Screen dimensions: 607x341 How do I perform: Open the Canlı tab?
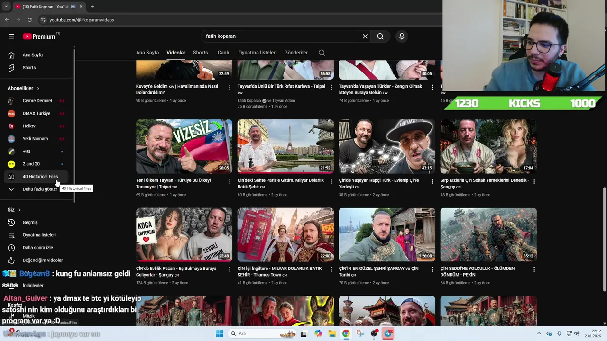coord(223,53)
